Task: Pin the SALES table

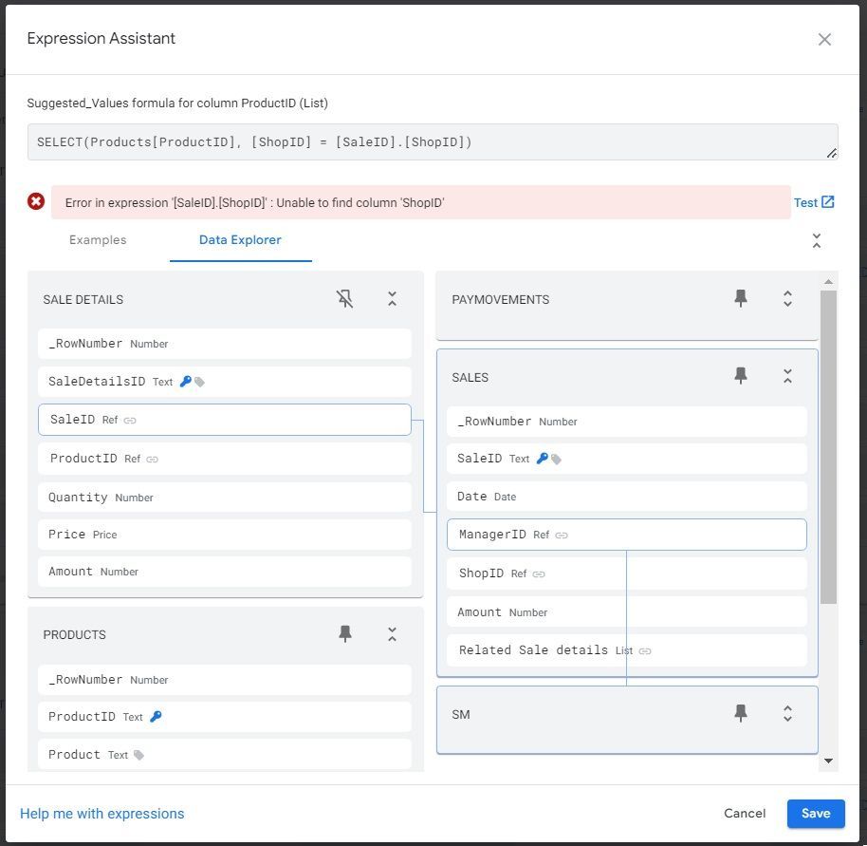Action: [x=741, y=376]
